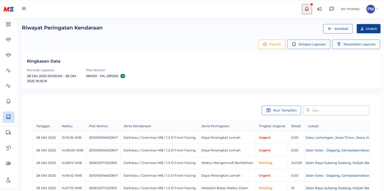Open Soko, Lamongan location link
This screenshot has height=191, width=384.
337,137
